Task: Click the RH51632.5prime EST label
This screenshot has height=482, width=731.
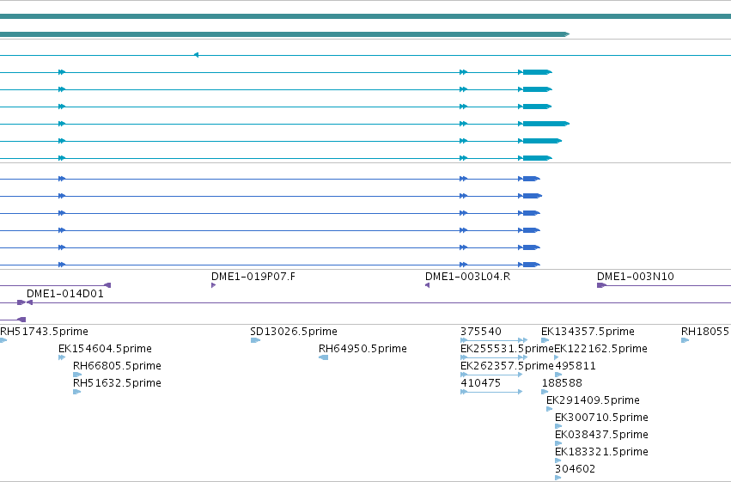Action: [x=117, y=383]
